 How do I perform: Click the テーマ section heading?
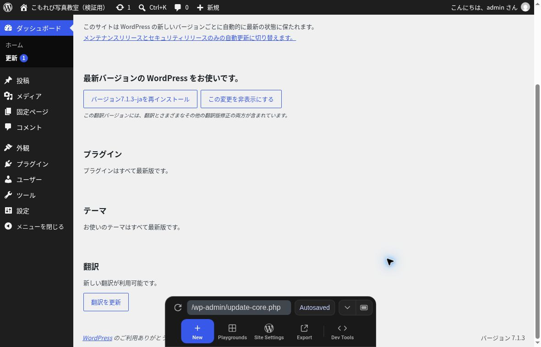pos(95,210)
